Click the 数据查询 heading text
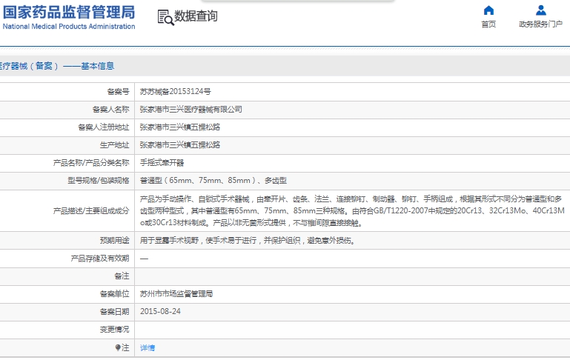The image size is (570, 360). pyautogui.click(x=196, y=16)
